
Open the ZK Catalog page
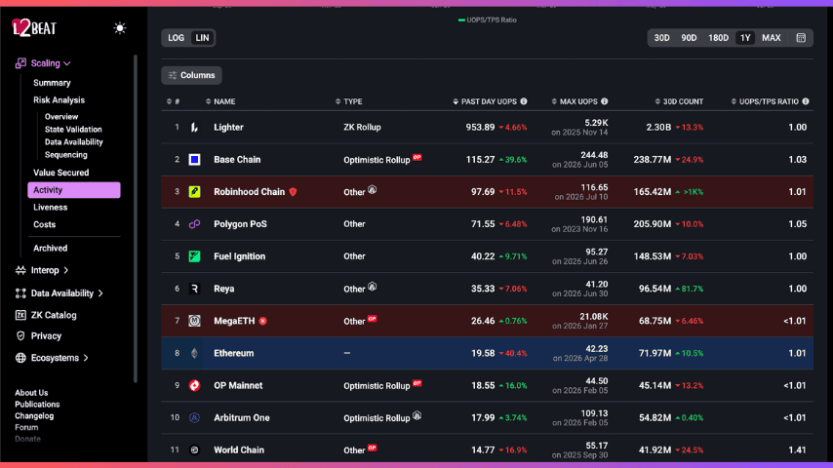click(x=46, y=315)
